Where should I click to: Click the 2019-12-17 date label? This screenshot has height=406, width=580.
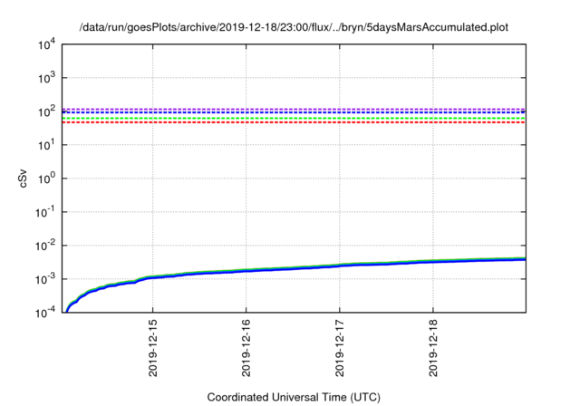[340, 348]
